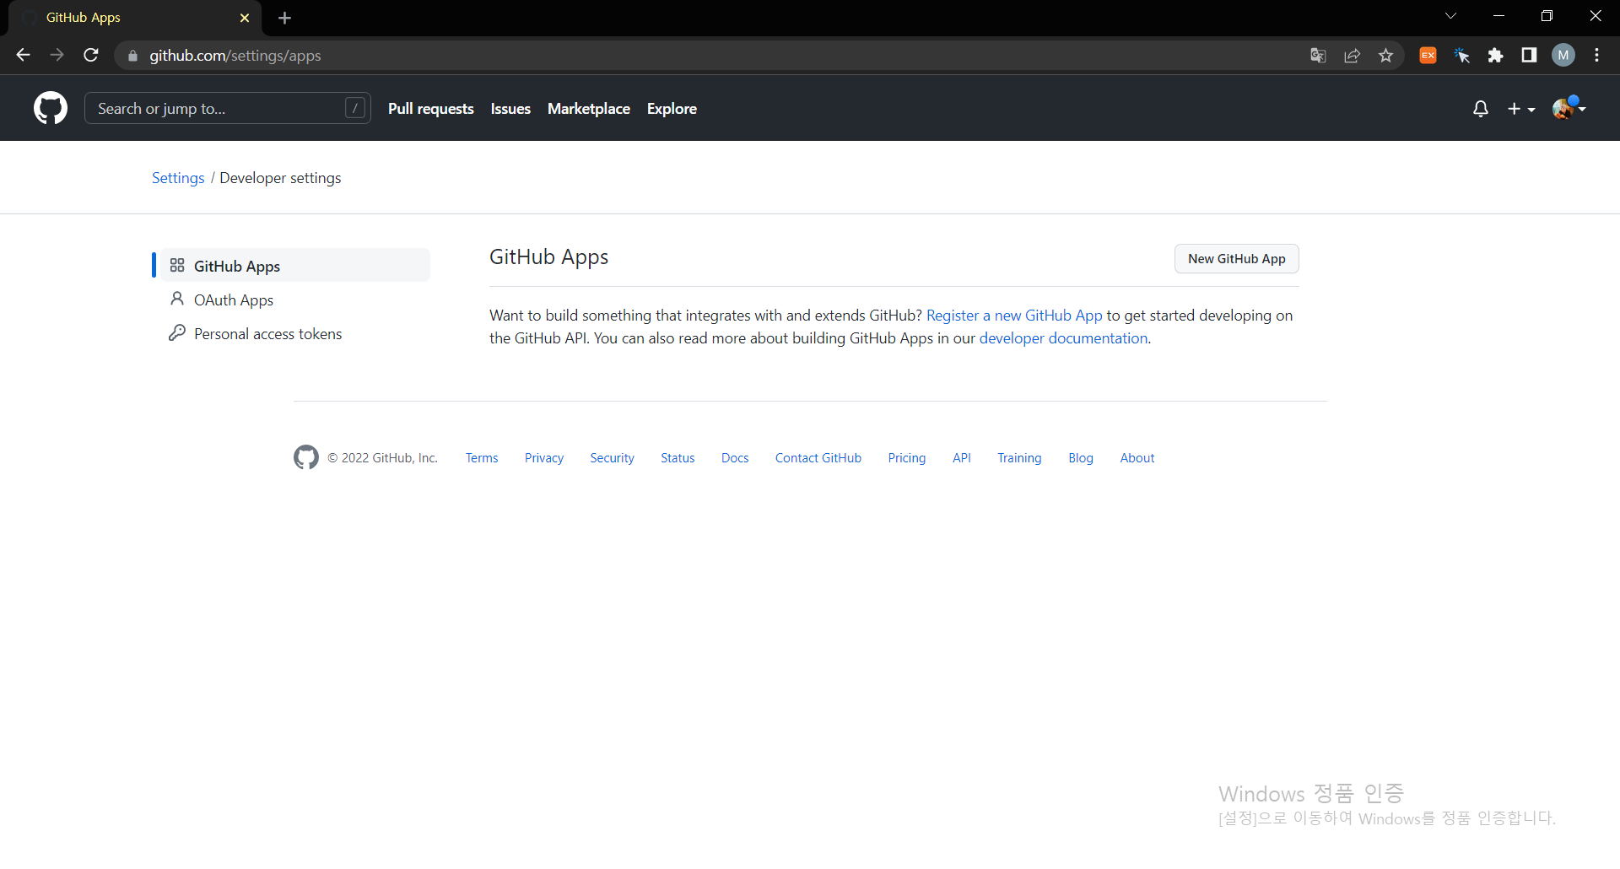Open Pull requests in header

click(431, 109)
